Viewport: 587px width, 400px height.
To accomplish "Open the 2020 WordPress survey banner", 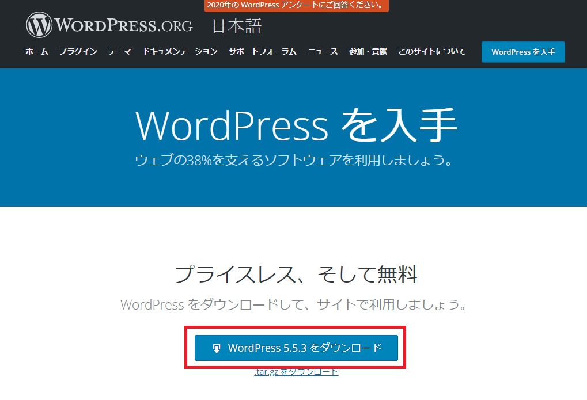I will [296, 6].
